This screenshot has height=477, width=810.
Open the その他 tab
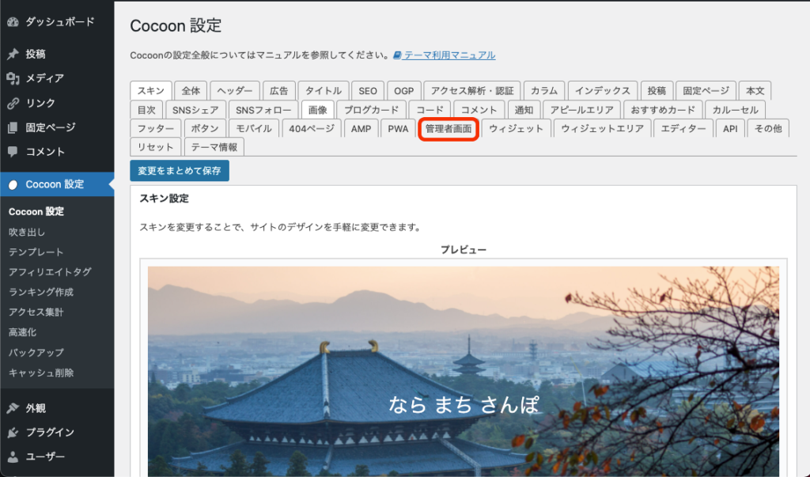(768, 129)
